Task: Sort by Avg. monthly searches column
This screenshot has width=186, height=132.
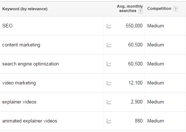Action: (x=130, y=8)
